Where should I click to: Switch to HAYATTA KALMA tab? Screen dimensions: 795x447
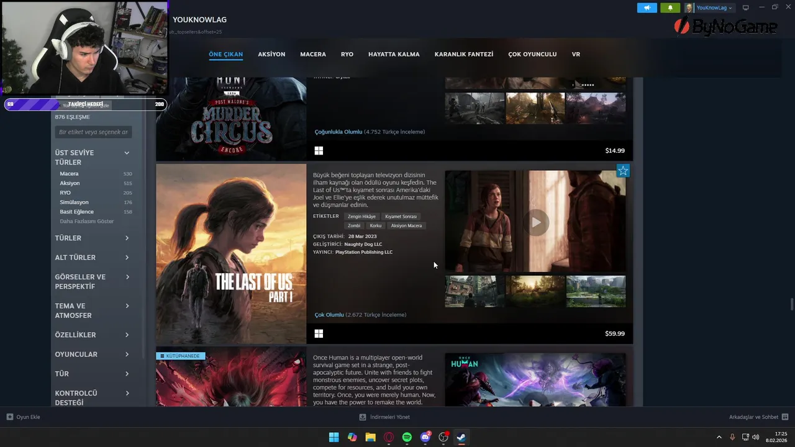(x=394, y=54)
